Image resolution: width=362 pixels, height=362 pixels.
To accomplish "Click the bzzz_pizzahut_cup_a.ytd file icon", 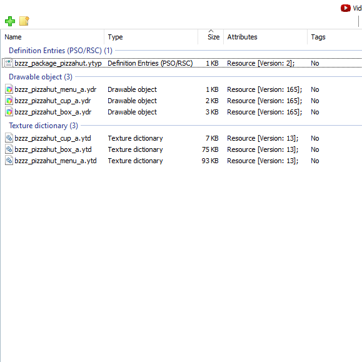I will [x=9, y=138].
